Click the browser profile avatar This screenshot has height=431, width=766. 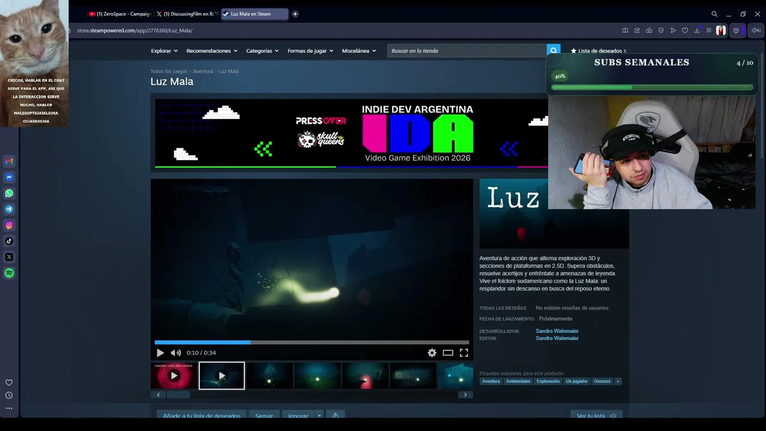pyautogui.click(x=721, y=31)
